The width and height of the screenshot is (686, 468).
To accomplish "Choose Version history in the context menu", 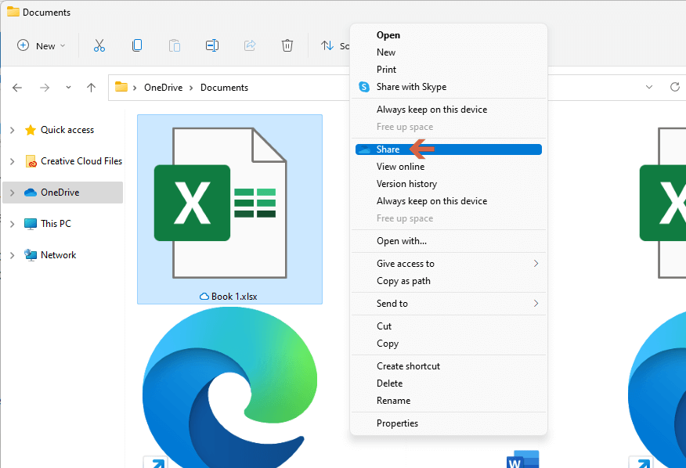I will point(449,184).
